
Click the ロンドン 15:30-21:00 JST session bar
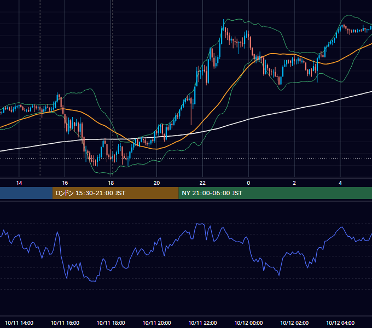115,193
